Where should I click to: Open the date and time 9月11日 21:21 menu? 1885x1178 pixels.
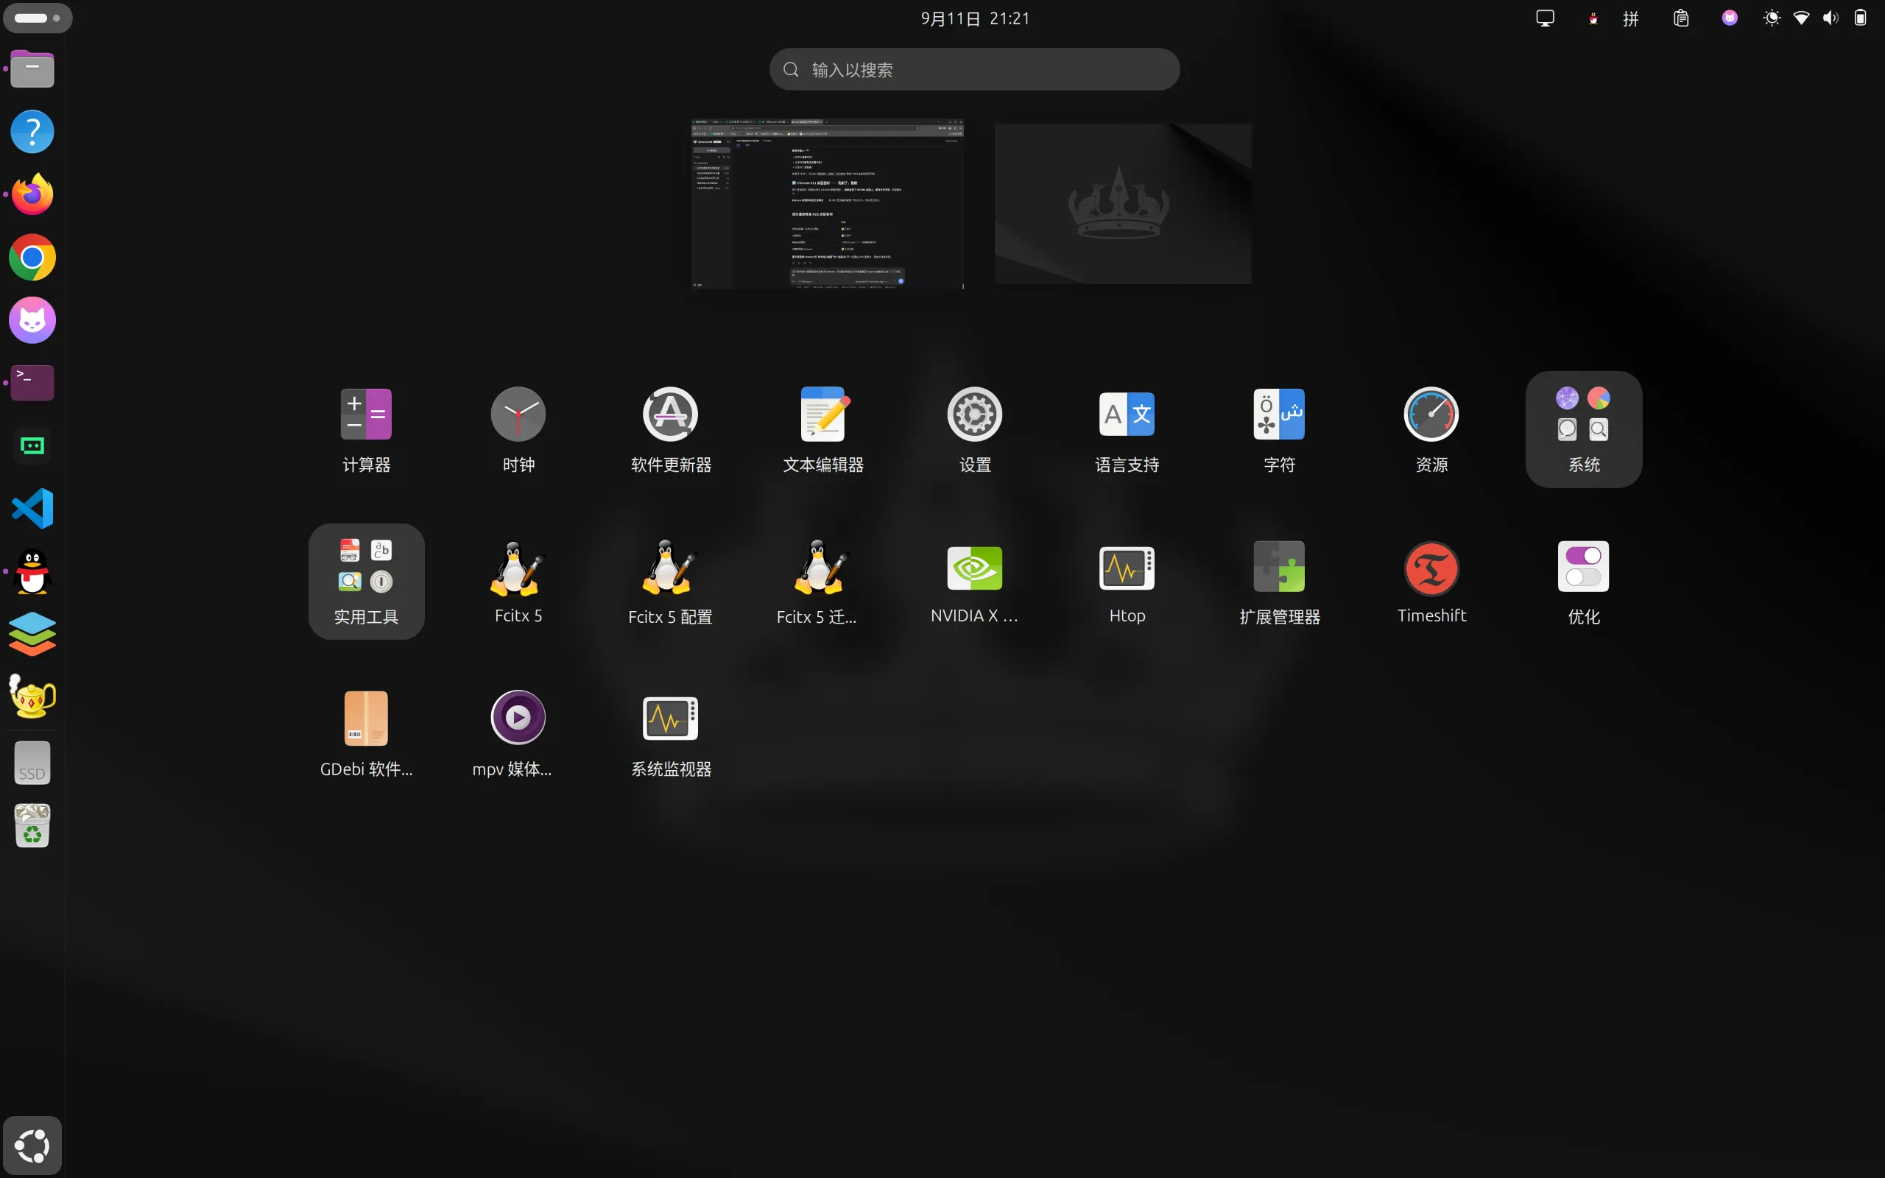coord(975,18)
